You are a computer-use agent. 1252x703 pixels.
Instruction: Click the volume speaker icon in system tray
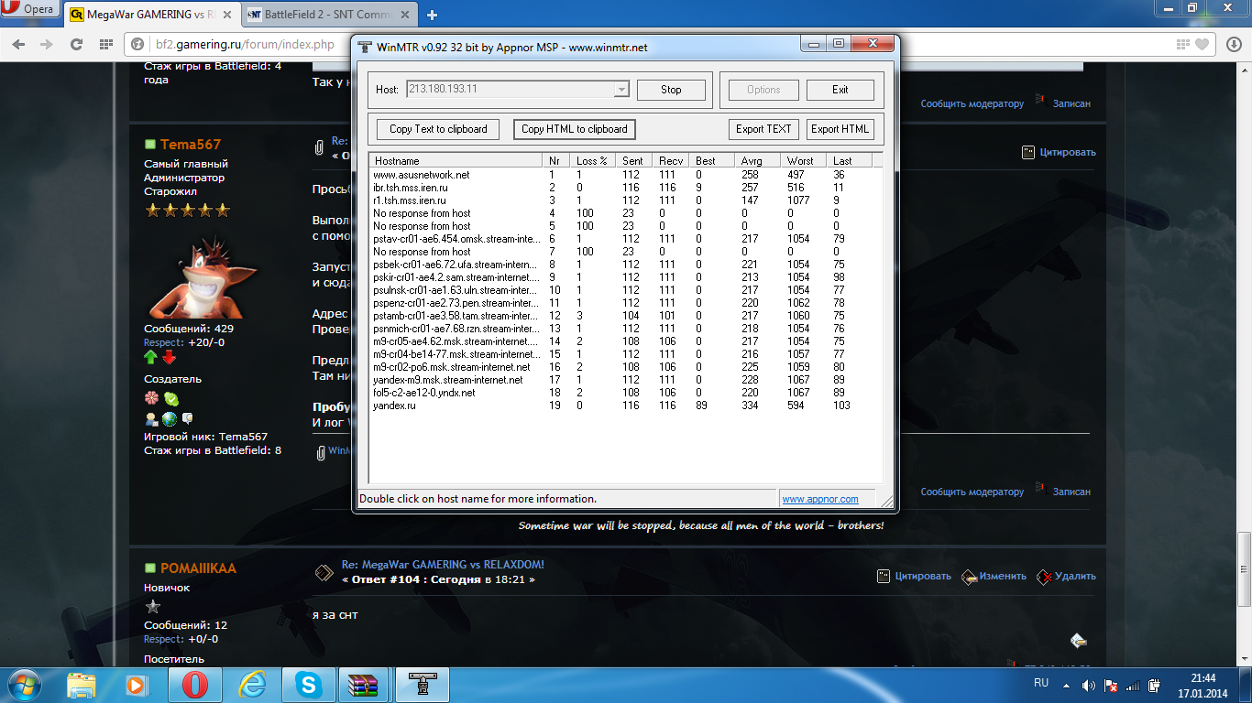pos(1088,685)
